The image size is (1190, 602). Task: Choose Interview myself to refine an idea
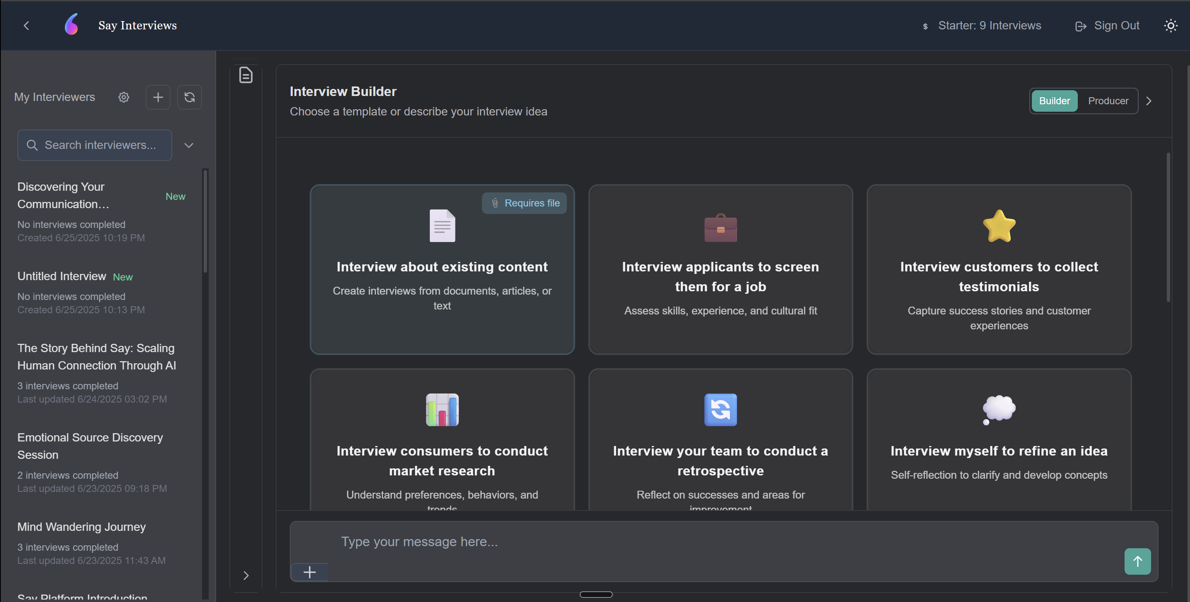pyautogui.click(x=999, y=439)
